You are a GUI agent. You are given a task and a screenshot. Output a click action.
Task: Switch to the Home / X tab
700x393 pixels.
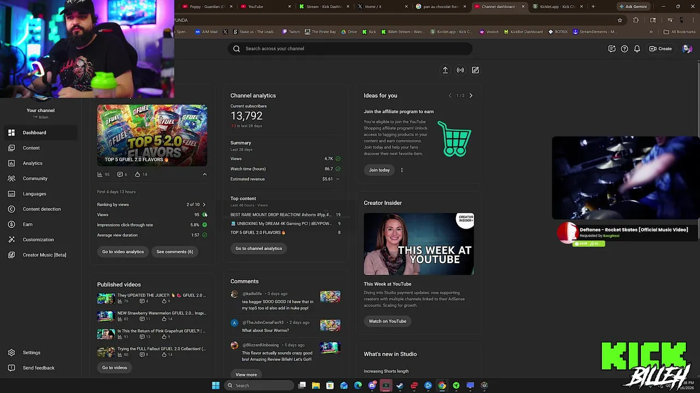(x=382, y=7)
